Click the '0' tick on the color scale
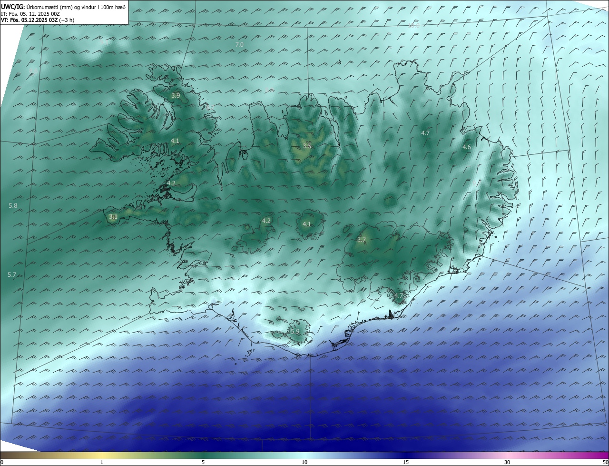The image size is (609, 466). coord(2,462)
